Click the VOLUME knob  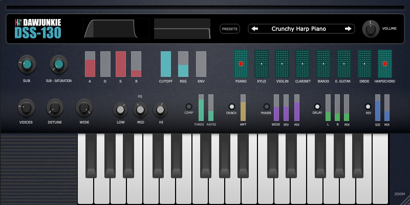click(x=371, y=29)
